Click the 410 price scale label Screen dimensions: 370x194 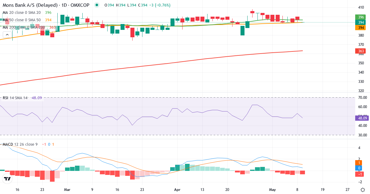click(x=361, y=7)
